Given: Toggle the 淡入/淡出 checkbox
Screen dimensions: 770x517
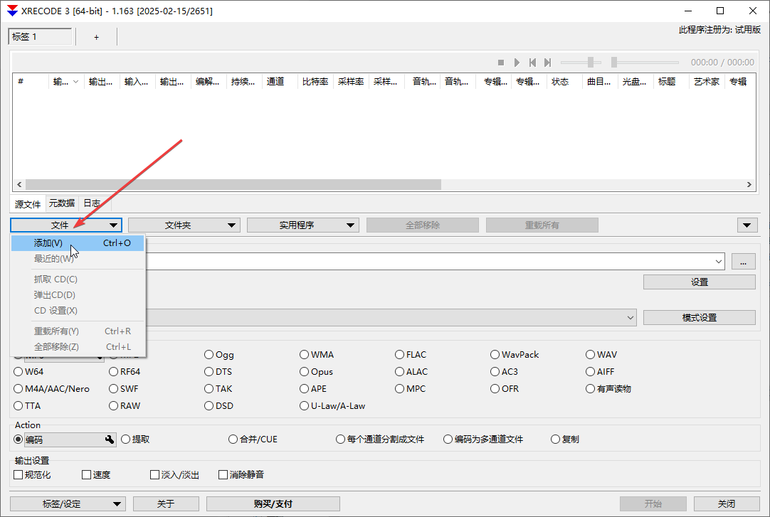Looking at the screenshot, I should coord(155,475).
